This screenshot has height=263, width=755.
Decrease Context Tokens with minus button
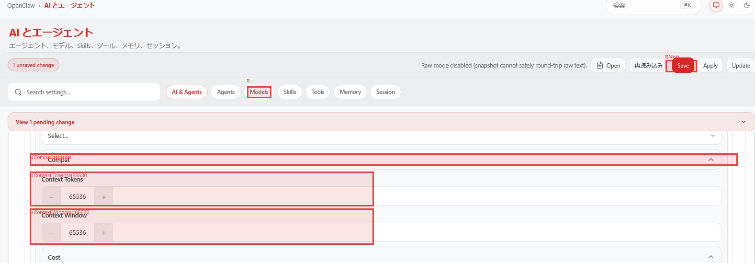click(51, 196)
